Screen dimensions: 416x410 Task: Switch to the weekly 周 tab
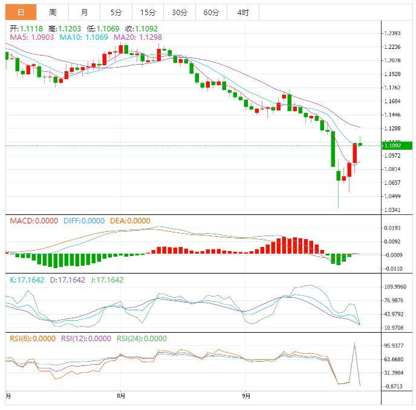click(x=53, y=12)
